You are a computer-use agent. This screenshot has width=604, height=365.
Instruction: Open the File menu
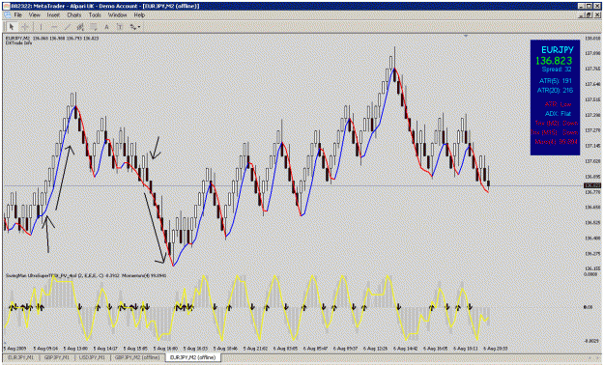pos(18,15)
